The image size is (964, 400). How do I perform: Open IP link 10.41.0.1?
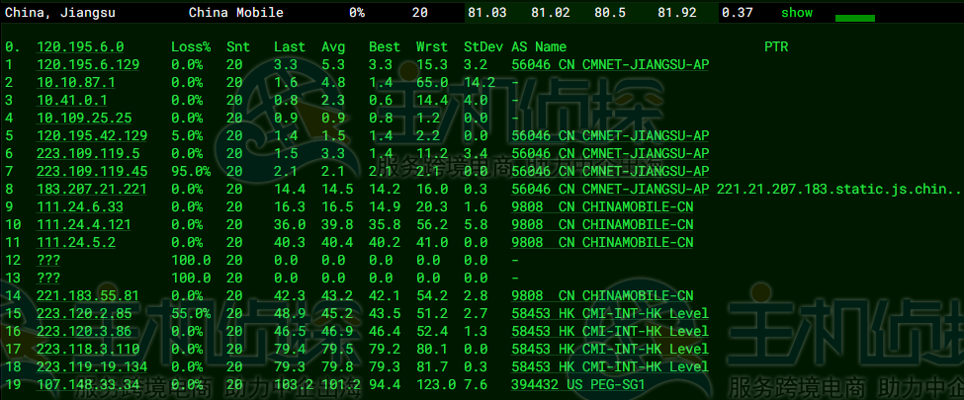[x=72, y=100]
